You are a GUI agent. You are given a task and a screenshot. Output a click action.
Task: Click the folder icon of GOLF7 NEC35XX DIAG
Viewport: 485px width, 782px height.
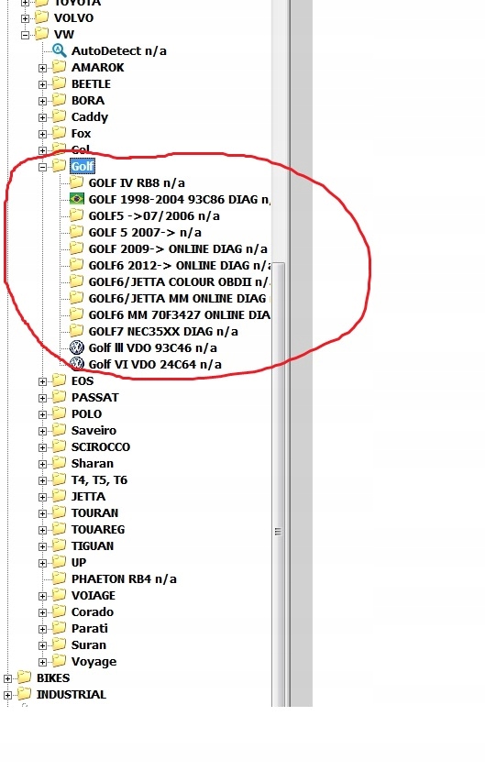[76, 330]
